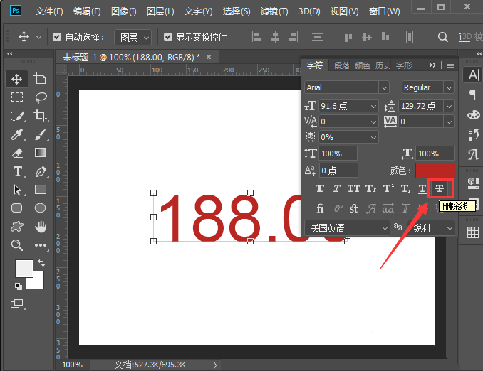Select the Eyedropper tool
This screenshot has width=483, height=371.
(x=17, y=134)
